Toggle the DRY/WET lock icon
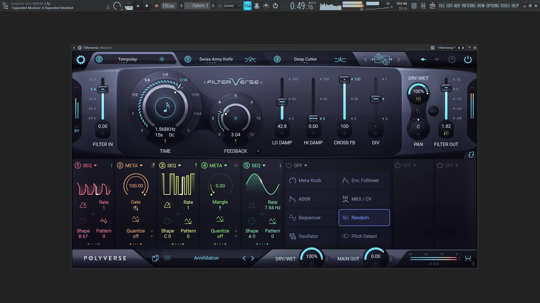This screenshot has width=540, height=303. click(327, 259)
